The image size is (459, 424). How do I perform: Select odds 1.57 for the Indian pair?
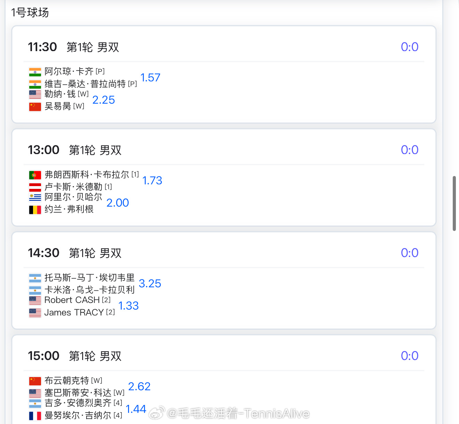tap(150, 78)
